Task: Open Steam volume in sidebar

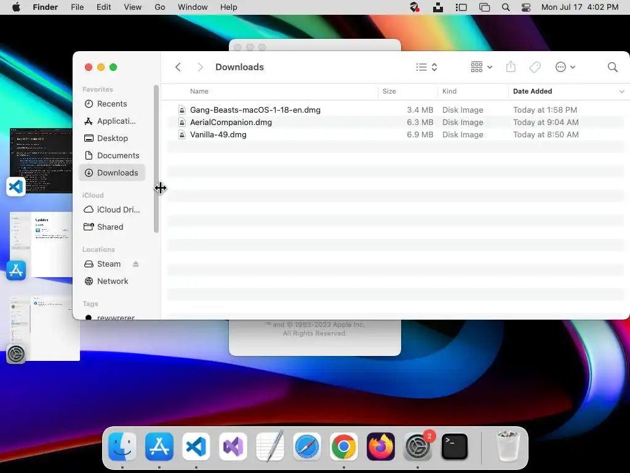Action: coord(109,264)
